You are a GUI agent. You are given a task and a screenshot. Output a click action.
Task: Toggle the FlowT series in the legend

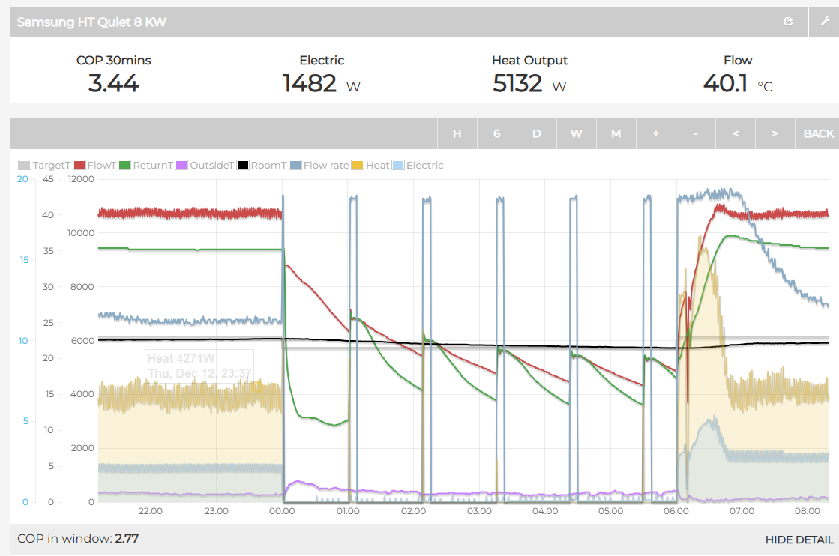click(95, 165)
